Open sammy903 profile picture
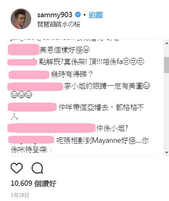Image resolution: width=169 pixels, height=201 pixels. [21, 19]
